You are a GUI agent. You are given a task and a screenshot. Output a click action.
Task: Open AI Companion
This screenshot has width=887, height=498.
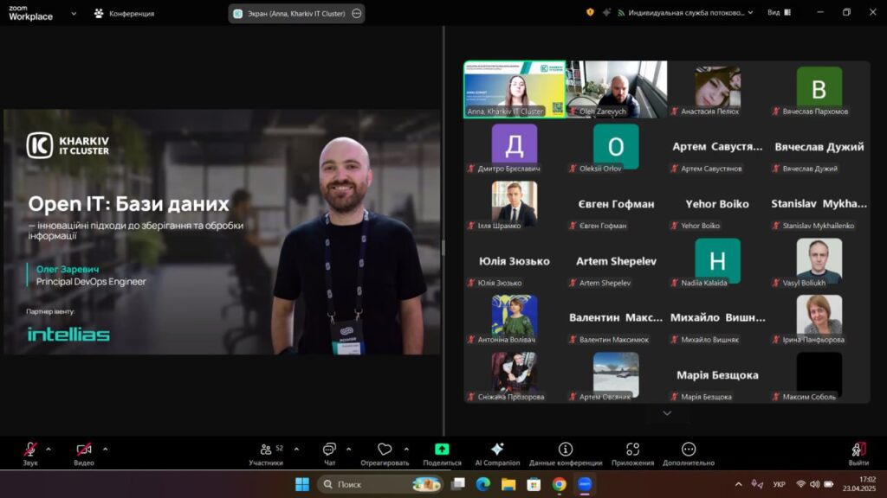point(497,453)
